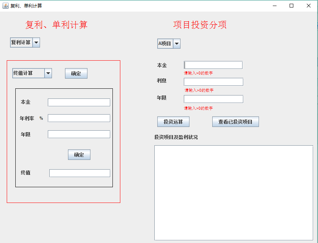Click the 投资项目及盈利状况 text area
This screenshot has height=243, width=318.
[234, 193]
